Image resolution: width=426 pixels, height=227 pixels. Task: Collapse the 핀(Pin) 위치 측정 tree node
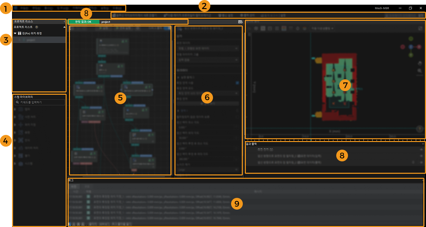(x=15, y=33)
